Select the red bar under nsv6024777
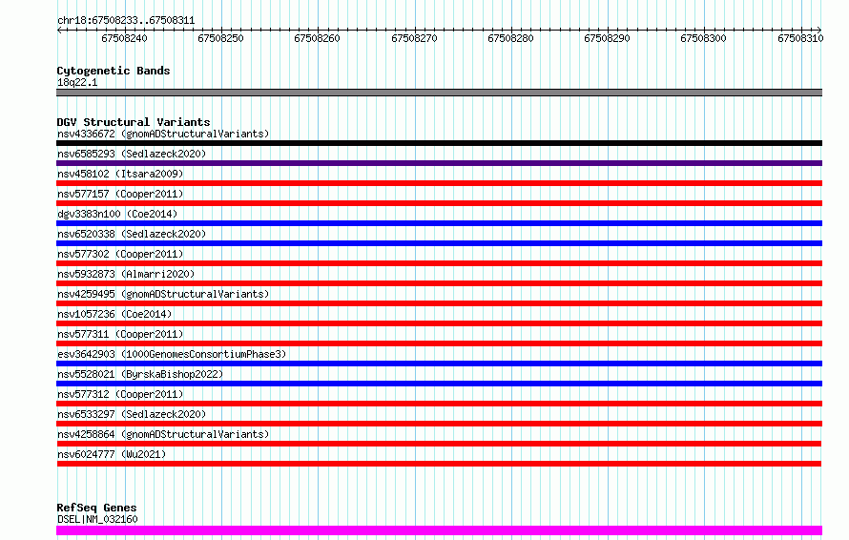Viewport: 849px width, 540px height. point(439,464)
